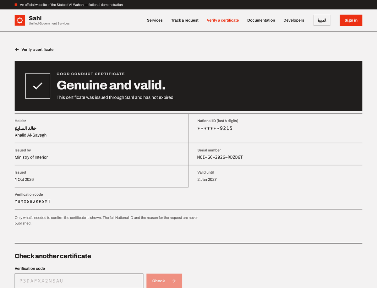Open the Developers section
The image size is (377, 288).
[x=294, y=20]
